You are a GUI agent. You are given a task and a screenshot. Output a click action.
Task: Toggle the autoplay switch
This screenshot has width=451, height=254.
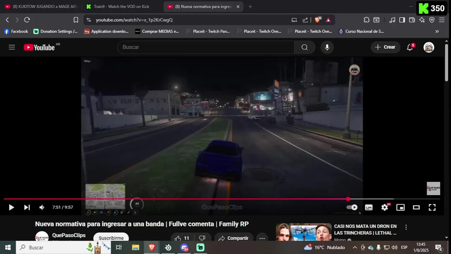click(x=352, y=207)
